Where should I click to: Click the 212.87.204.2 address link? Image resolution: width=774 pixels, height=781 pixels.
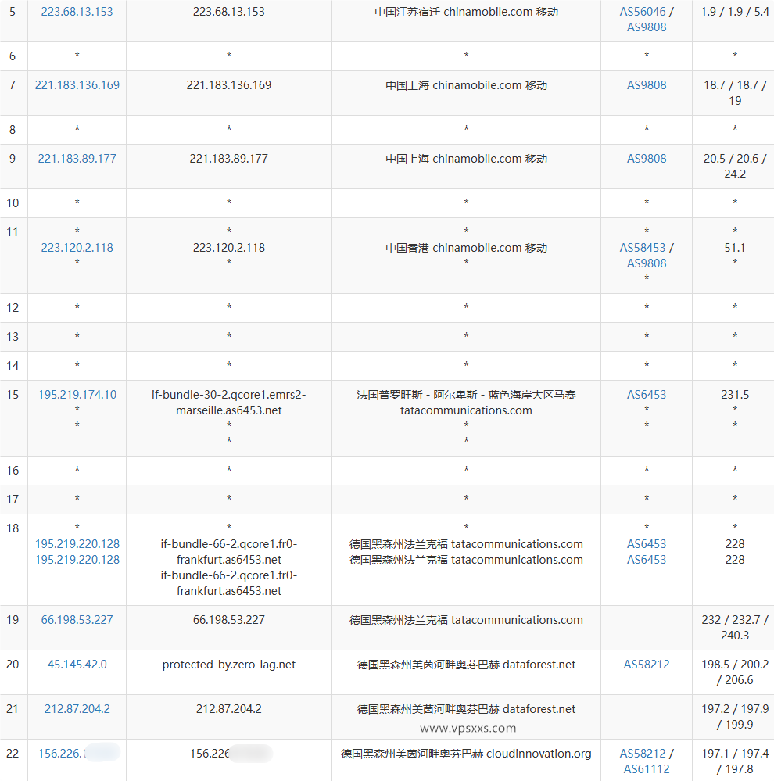(x=76, y=708)
